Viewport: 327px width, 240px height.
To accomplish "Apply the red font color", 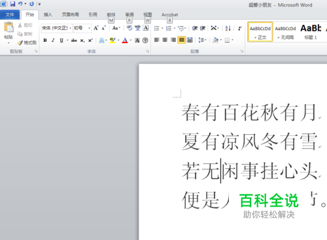I will click(x=125, y=41).
